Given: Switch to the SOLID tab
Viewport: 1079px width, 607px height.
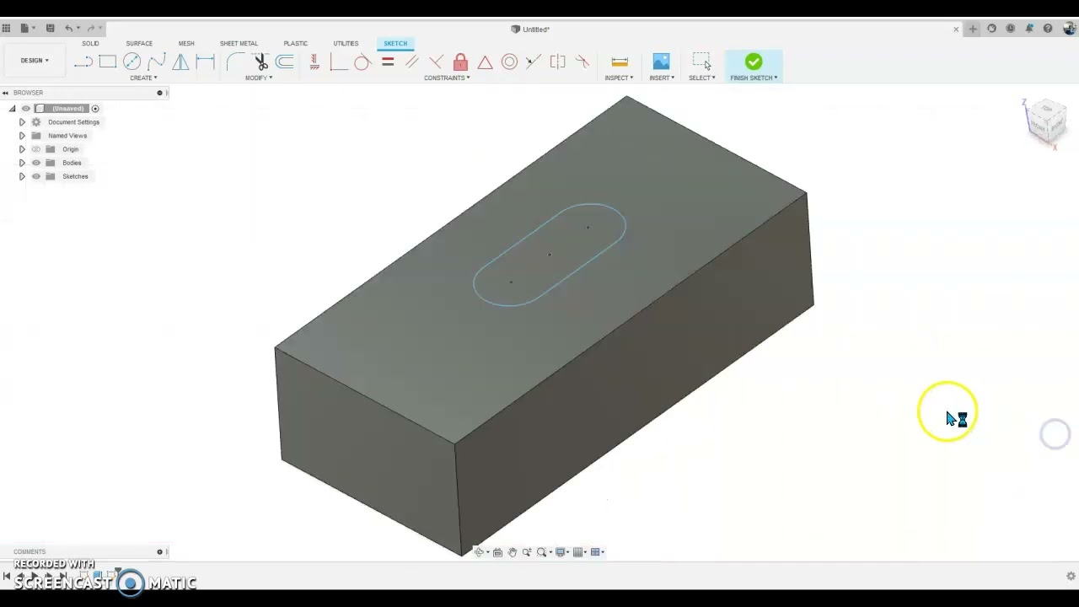Looking at the screenshot, I should [x=90, y=43].
